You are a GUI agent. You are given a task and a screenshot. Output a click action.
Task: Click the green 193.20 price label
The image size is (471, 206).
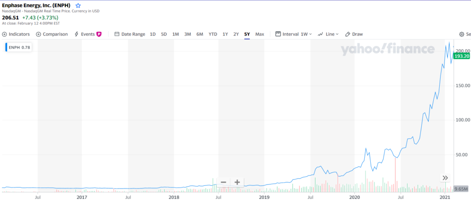coord(461,56)
